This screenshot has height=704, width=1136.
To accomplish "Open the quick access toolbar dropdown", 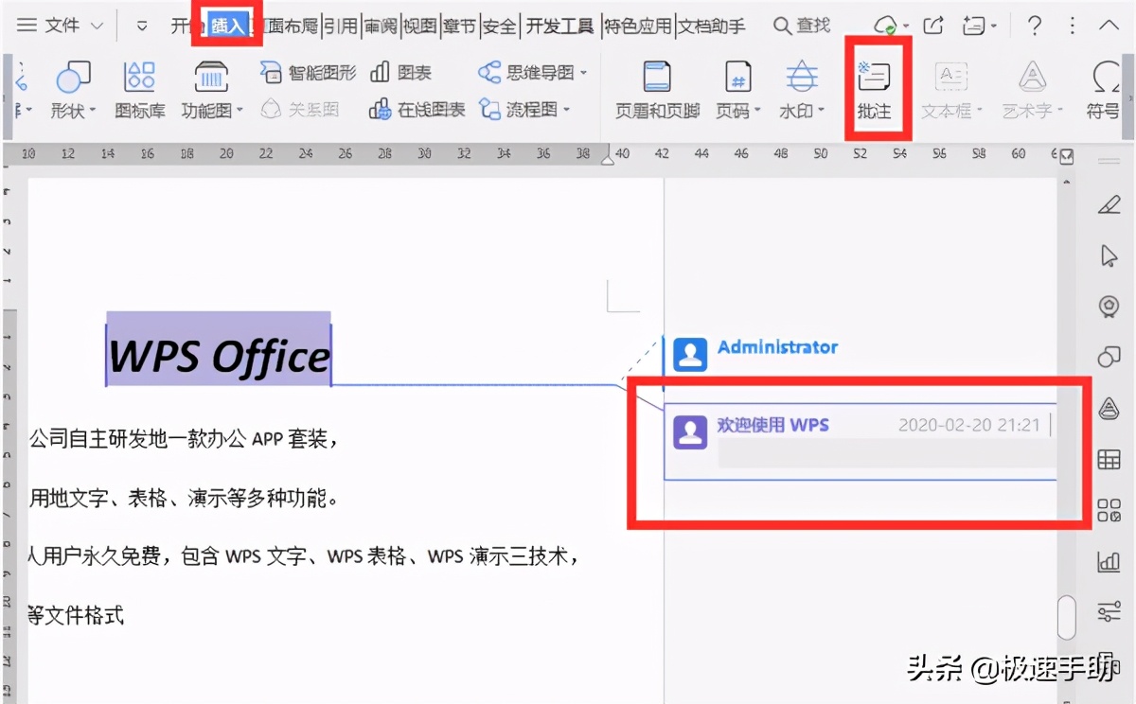I will pyautogui.click(x=142, y=26).
